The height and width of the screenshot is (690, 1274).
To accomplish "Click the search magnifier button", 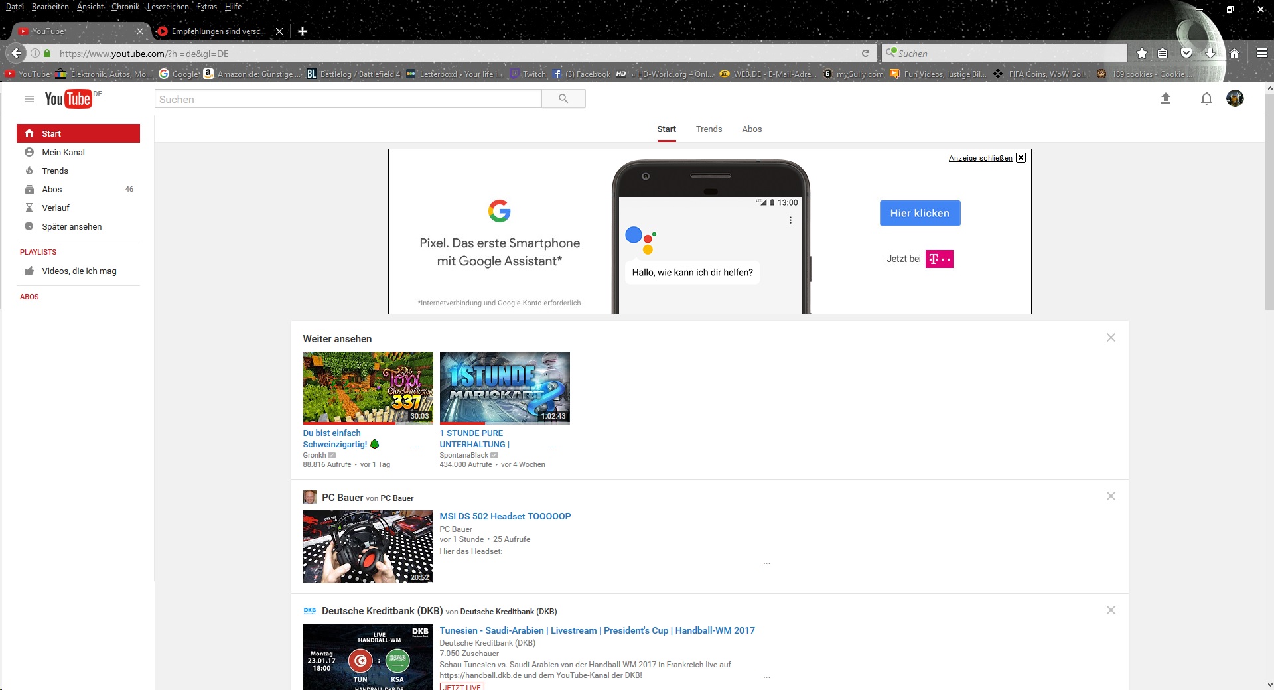I will (x=563, y=99).
